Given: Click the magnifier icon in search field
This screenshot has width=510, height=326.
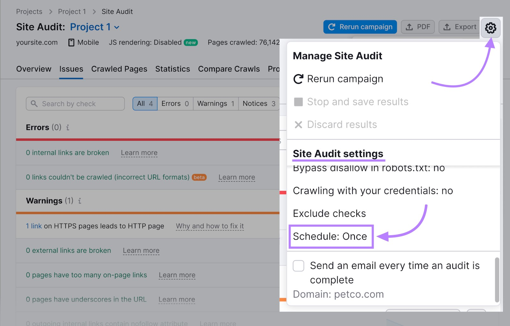Looking at the screenshot, I should point(34,104).
